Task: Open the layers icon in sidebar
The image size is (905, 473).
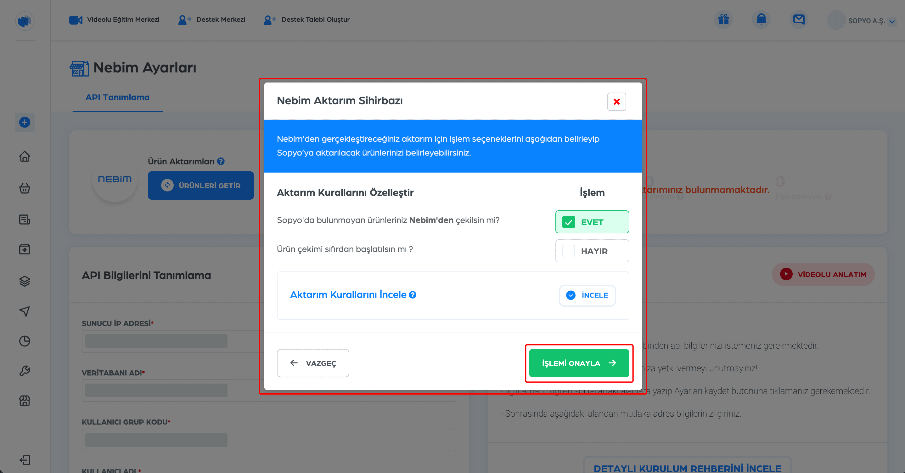Action: 25,281
